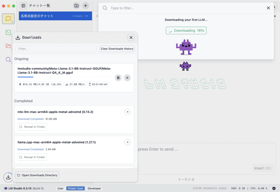Image resolution: width=280 pixels, height=192 pixels.
Task: Remove the mlx-llm-mac-arm64 entry from the list
Action: pyautogui.click(x=128, y=112)
